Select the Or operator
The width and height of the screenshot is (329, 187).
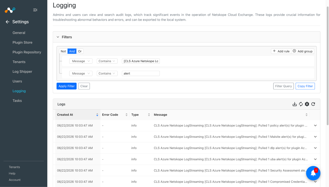pyautogui.click(x=80, y=51)
